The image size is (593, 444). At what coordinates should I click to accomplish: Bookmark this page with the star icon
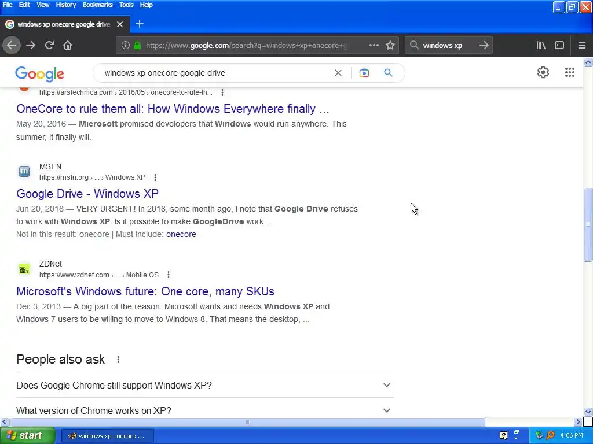coord(390,45)
